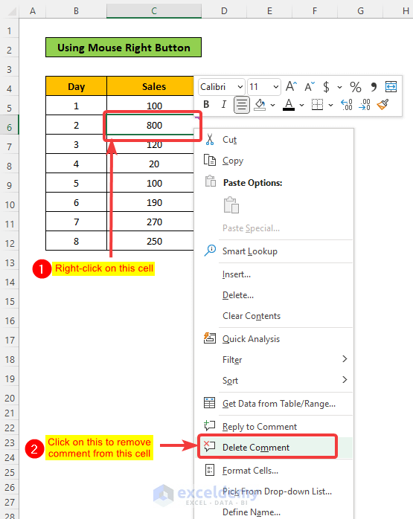Select Day cell with value 4
The width and height of the screenshot is (413, 519).
point(76,164)
